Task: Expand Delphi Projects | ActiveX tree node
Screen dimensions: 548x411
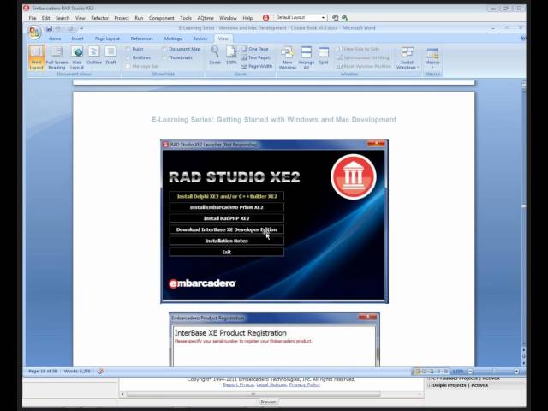Action: pos(429,385)
